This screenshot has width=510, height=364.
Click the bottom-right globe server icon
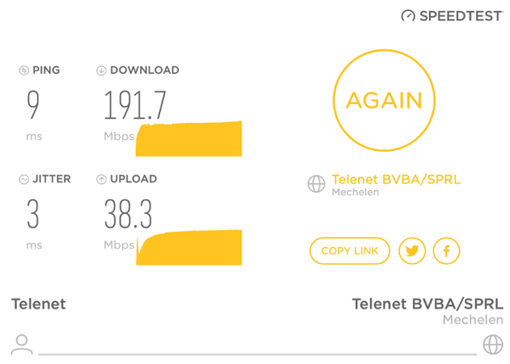[493, 344]
